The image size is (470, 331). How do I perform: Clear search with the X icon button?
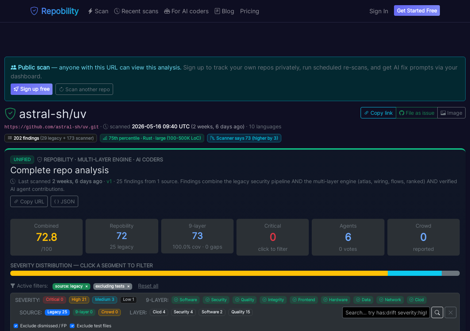click(451, 313)
